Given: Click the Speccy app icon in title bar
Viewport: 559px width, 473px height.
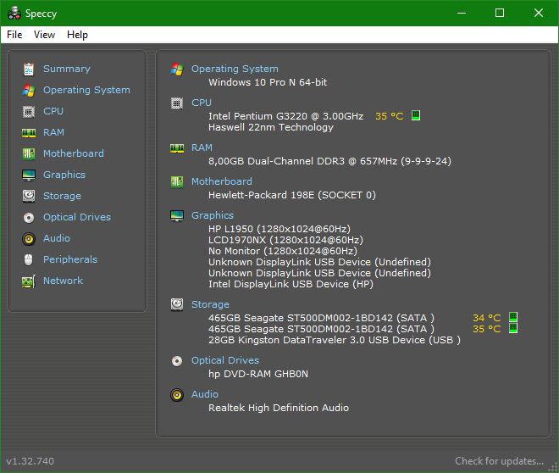Looking at the screenshot, I should (x=14, y=14).
